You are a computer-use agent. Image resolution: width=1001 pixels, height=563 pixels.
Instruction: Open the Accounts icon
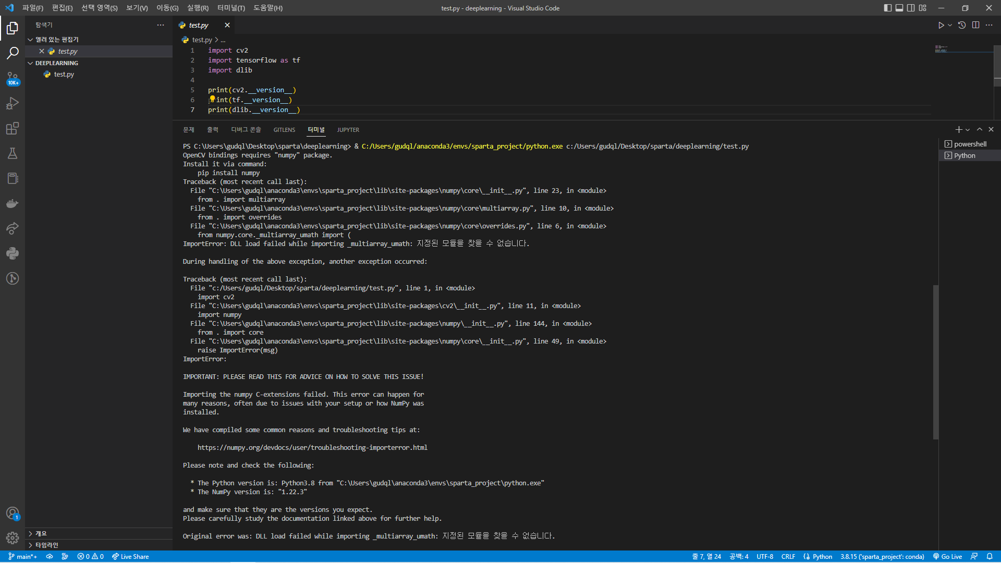(x=13, y=513)
